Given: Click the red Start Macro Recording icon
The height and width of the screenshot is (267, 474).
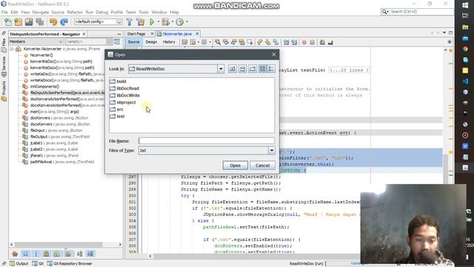Looking at the screenshot, I should click(x=304, y=42).
